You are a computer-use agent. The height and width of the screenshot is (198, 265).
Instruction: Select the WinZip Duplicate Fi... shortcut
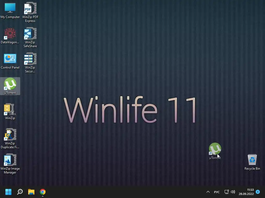[10, 138]
